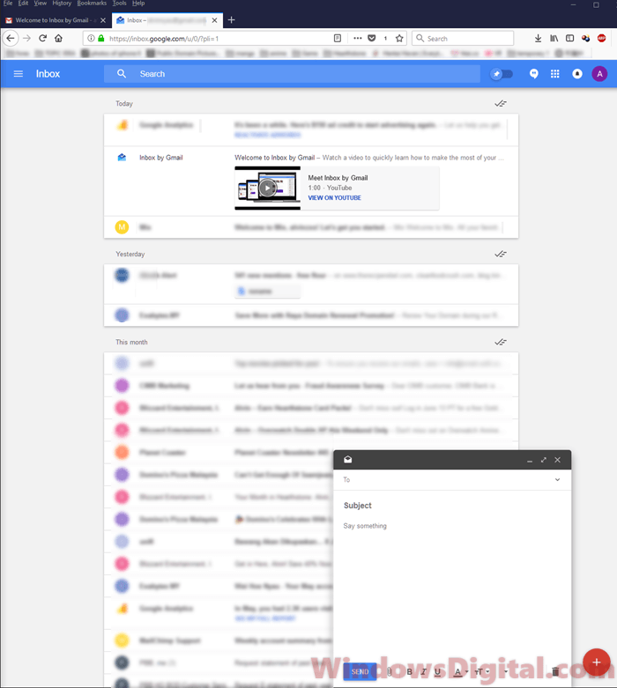Open Firefox downloads arrow
This screenshot has height=688, width=617.
pyautogui.click(x=538, y=38)
